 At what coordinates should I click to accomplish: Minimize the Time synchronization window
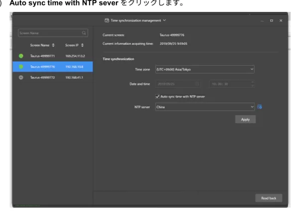click(262, 21)
